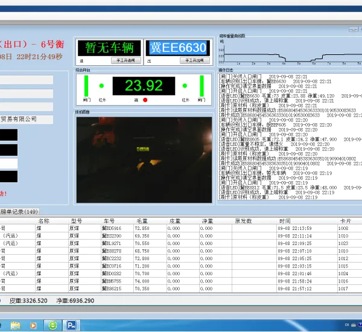
Task: Click the highlighted plate field 冀EE6630
Action: [x=178, y=48]
